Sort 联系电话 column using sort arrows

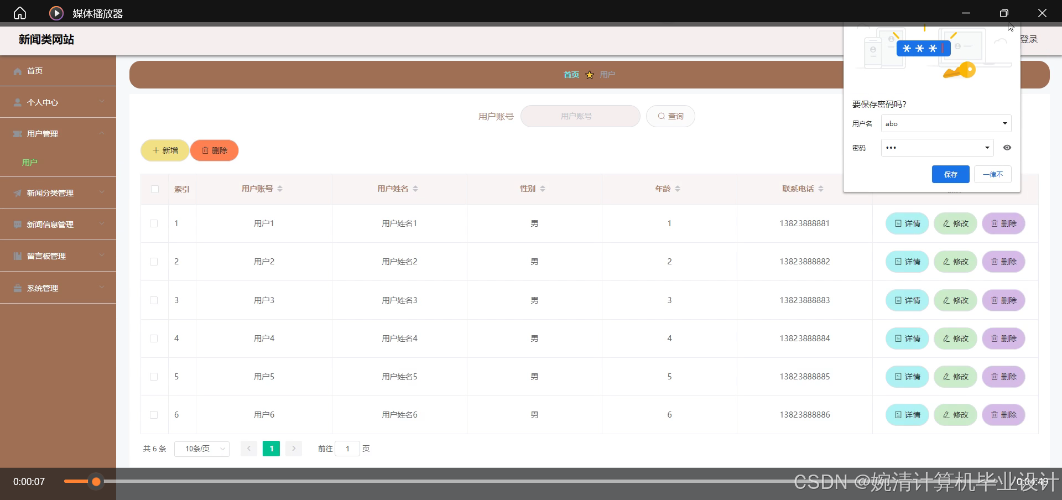pos(821,189)
